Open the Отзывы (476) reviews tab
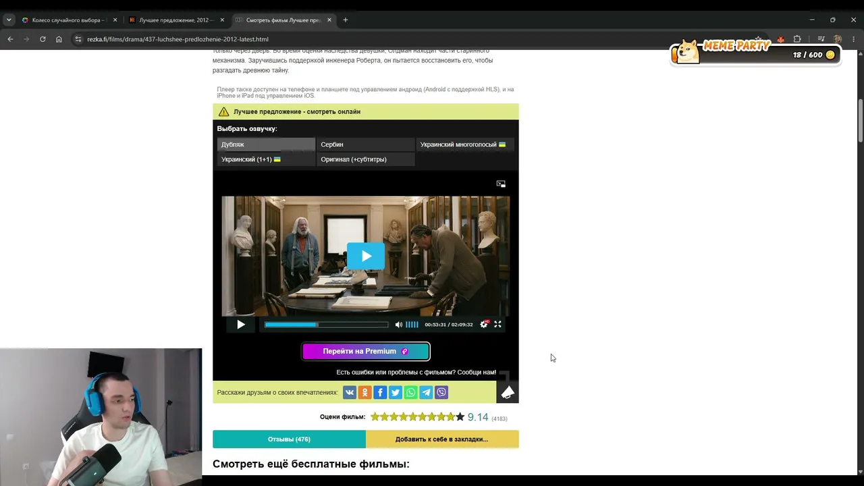Image resolution: width=864 pixels, height=486 pixels. pos(289,439)
